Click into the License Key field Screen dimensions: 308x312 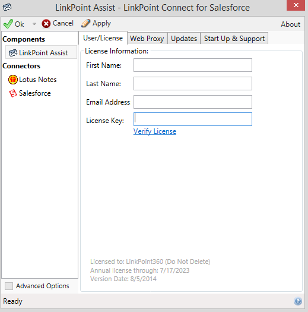(x=193, y=119)
